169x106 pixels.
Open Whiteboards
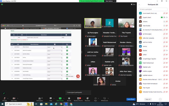coord(105,99)
